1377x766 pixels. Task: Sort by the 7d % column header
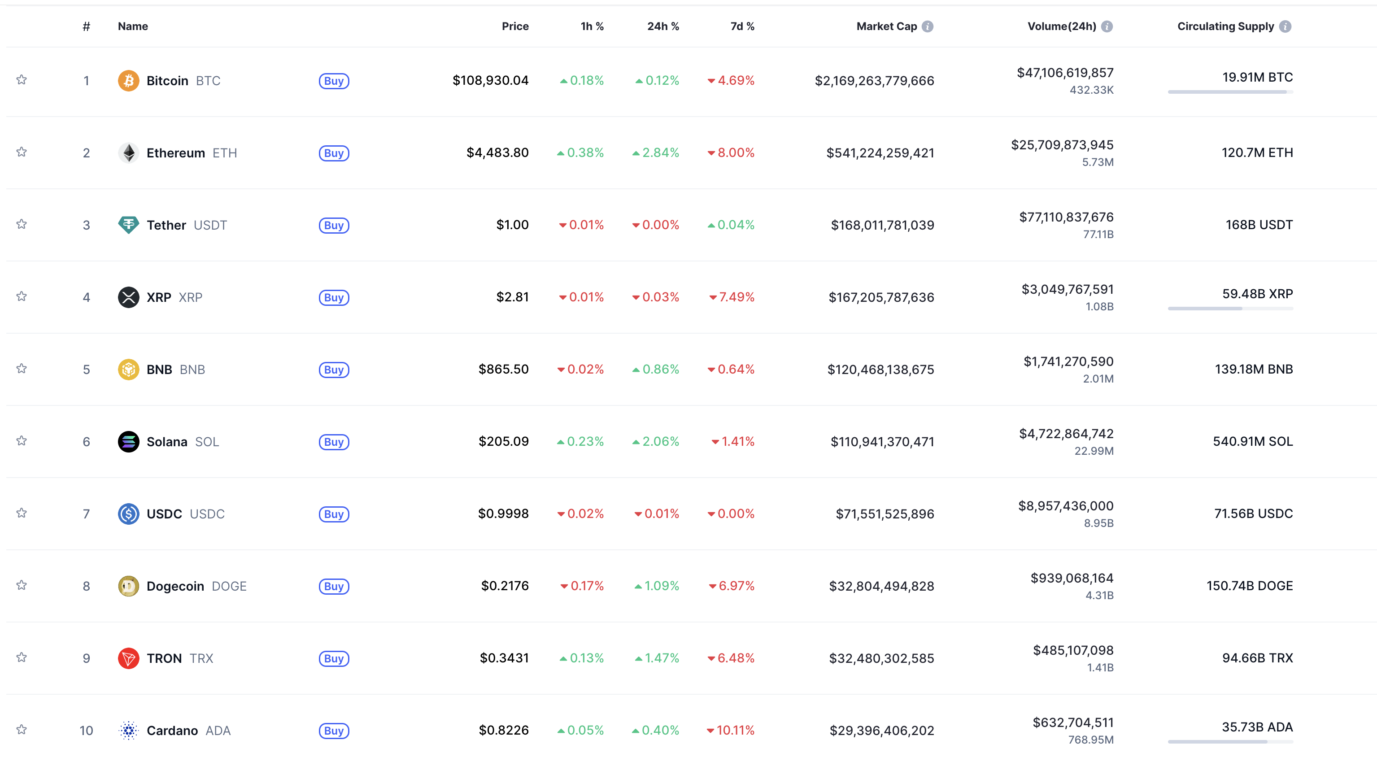[742, 26]
